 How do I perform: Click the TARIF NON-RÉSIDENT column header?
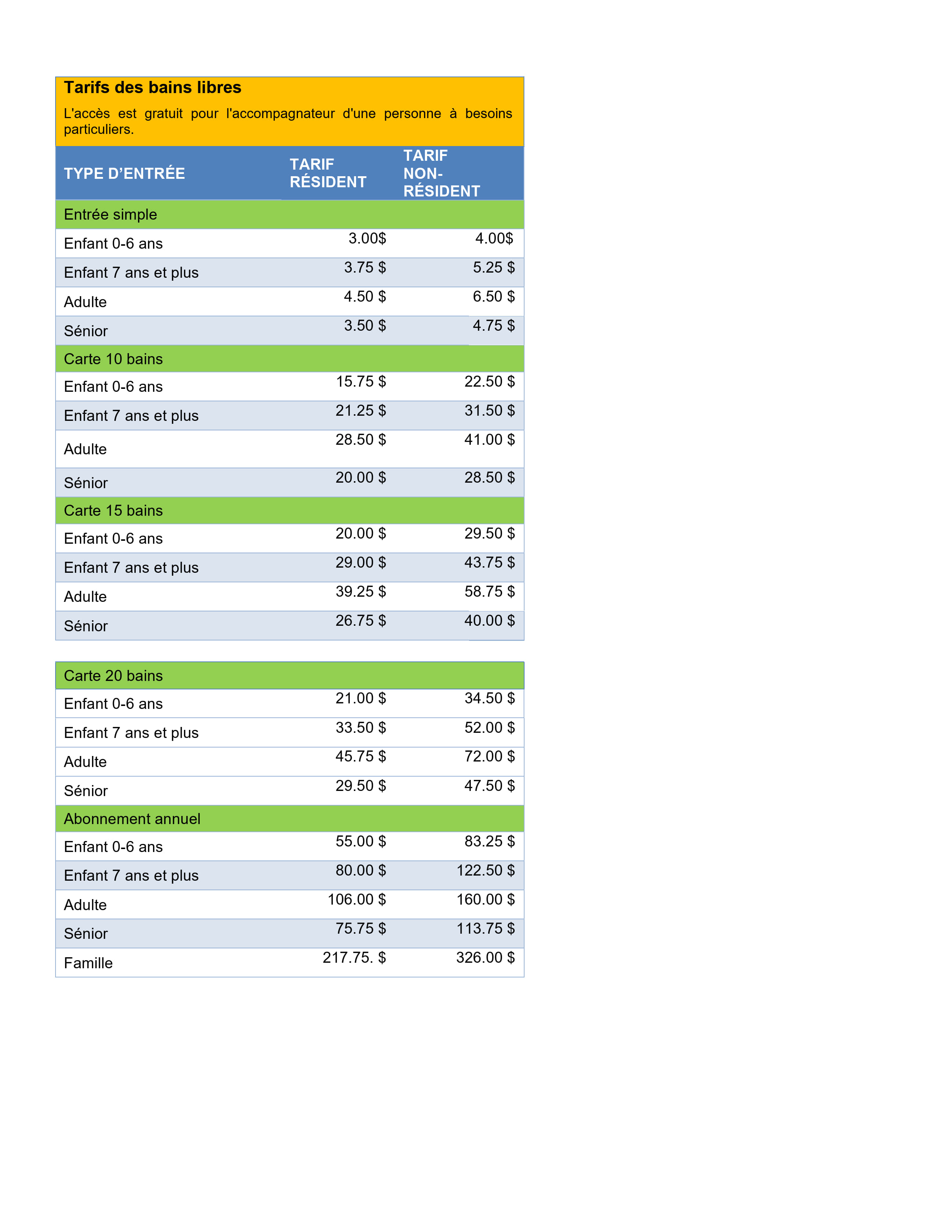[441, 173]
